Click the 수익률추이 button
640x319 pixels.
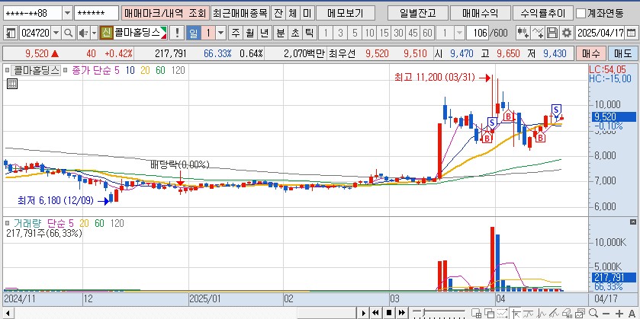click(543, 14)
